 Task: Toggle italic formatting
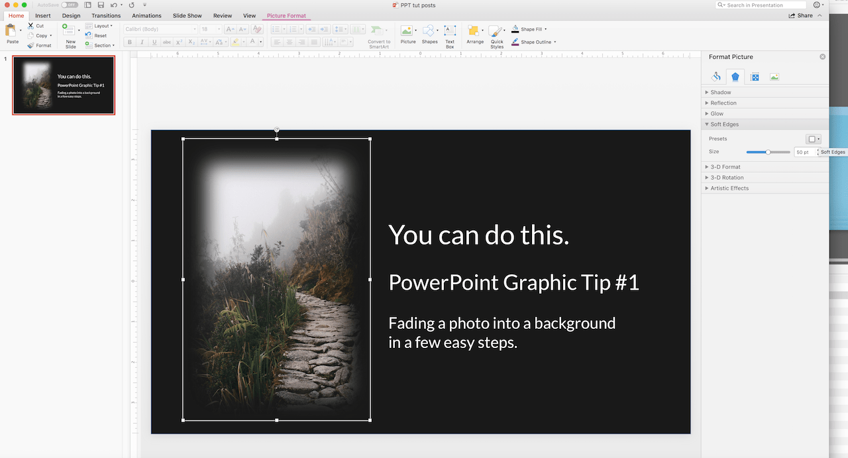pyautogui.click(x=141, y=42)
